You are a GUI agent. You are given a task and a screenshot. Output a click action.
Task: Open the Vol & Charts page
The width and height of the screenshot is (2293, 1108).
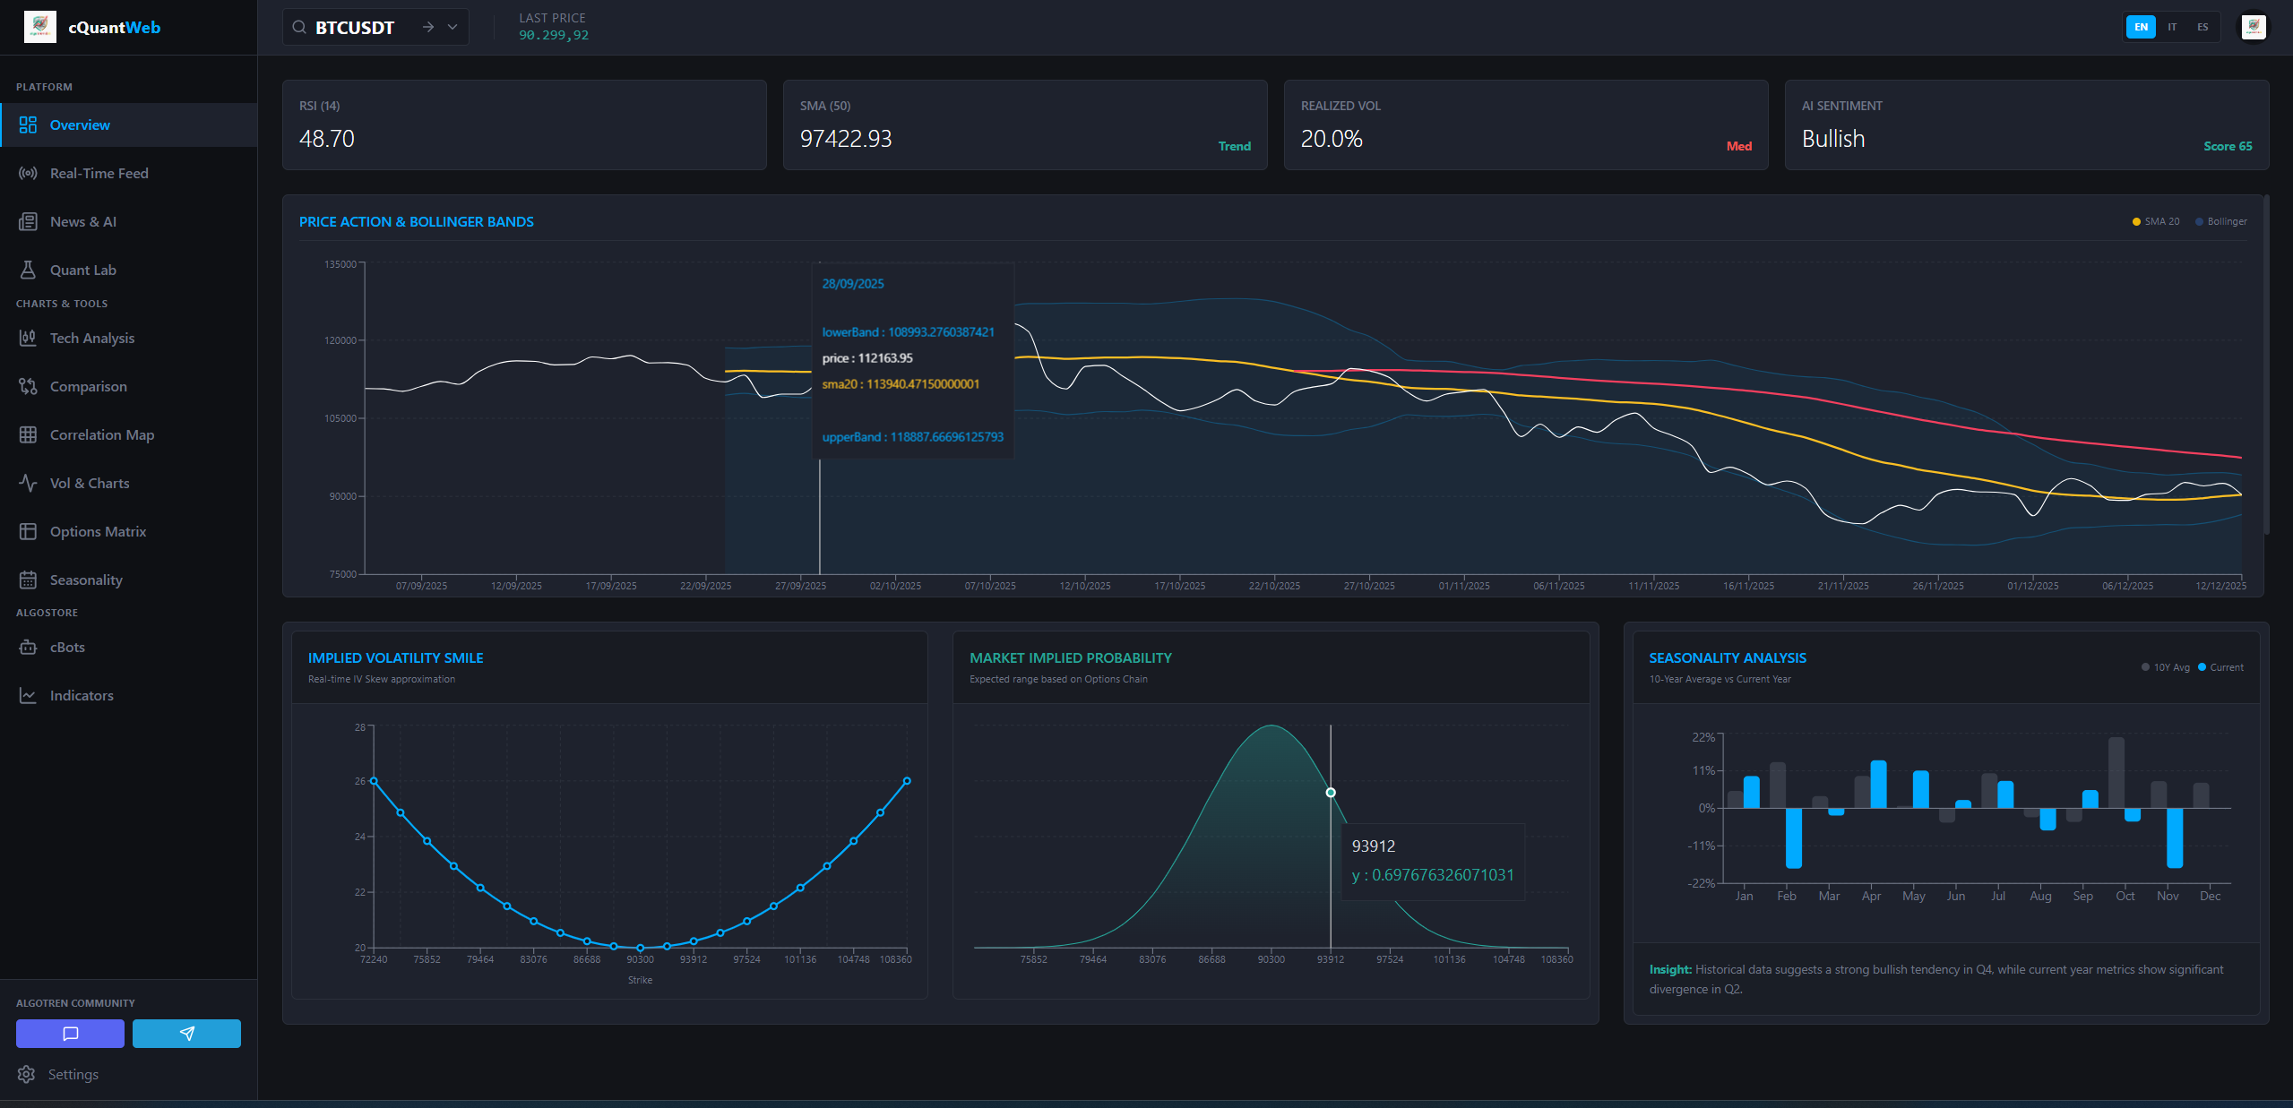(90, 483)
